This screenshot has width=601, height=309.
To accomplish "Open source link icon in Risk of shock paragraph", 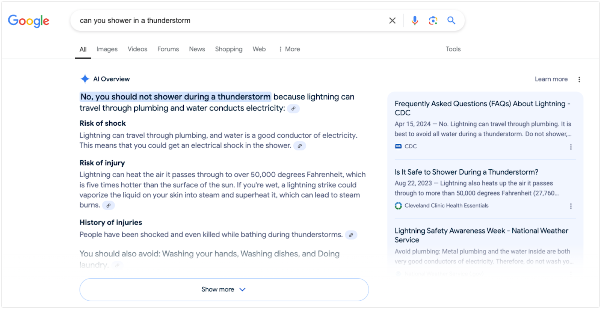I will (300, 146).
